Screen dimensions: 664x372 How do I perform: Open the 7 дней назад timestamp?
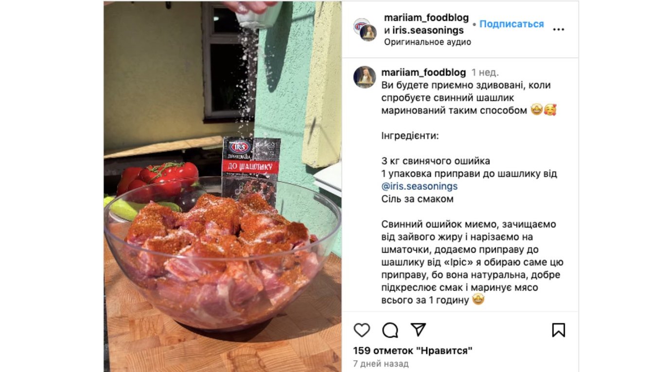click(381, 364)
